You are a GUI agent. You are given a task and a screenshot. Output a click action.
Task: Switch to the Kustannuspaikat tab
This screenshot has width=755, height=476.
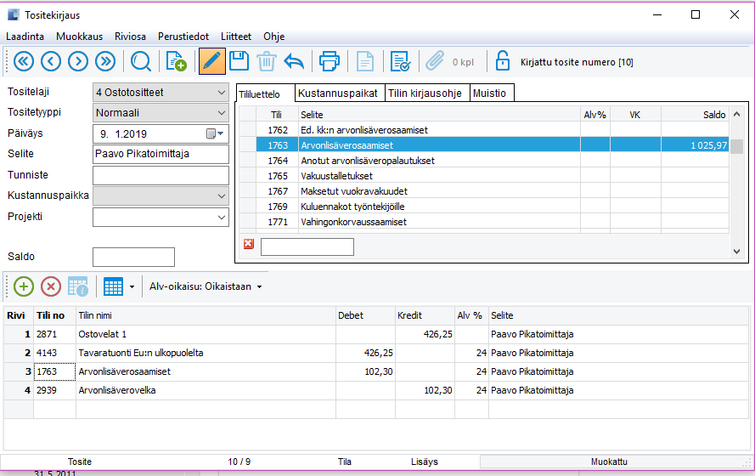(339, 93)
